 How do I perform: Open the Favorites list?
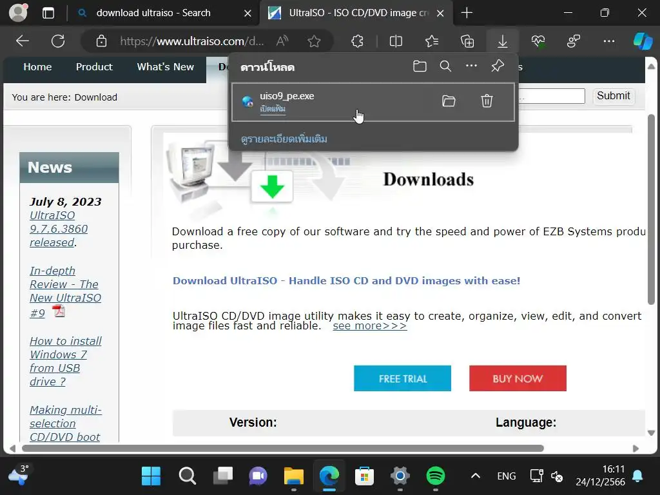(432, 41)
